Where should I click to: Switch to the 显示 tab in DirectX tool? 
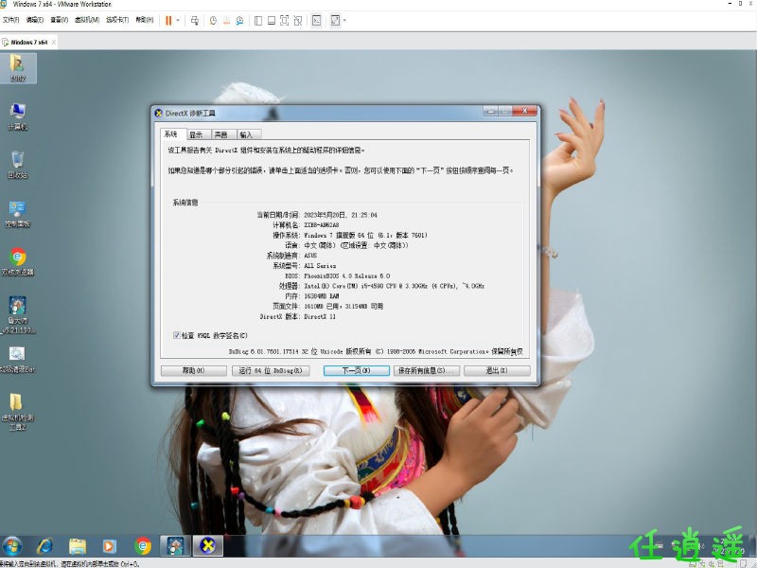[199, 134]
